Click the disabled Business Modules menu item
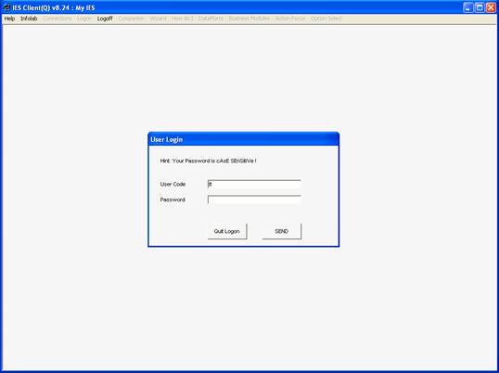Image resolution: width=499 pixels, height=373 pixels. pyautogui.click(x=249, y=19)
